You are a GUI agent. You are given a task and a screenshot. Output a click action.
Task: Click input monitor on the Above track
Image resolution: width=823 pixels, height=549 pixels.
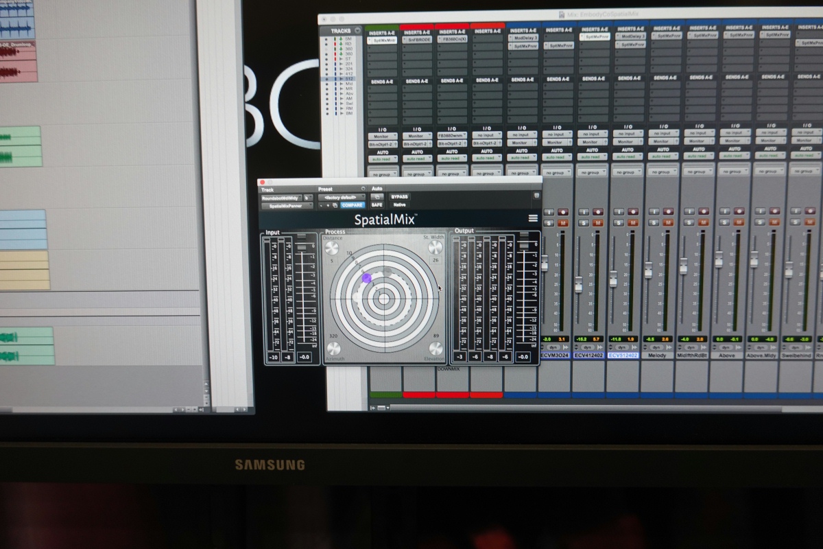(724, 212)
